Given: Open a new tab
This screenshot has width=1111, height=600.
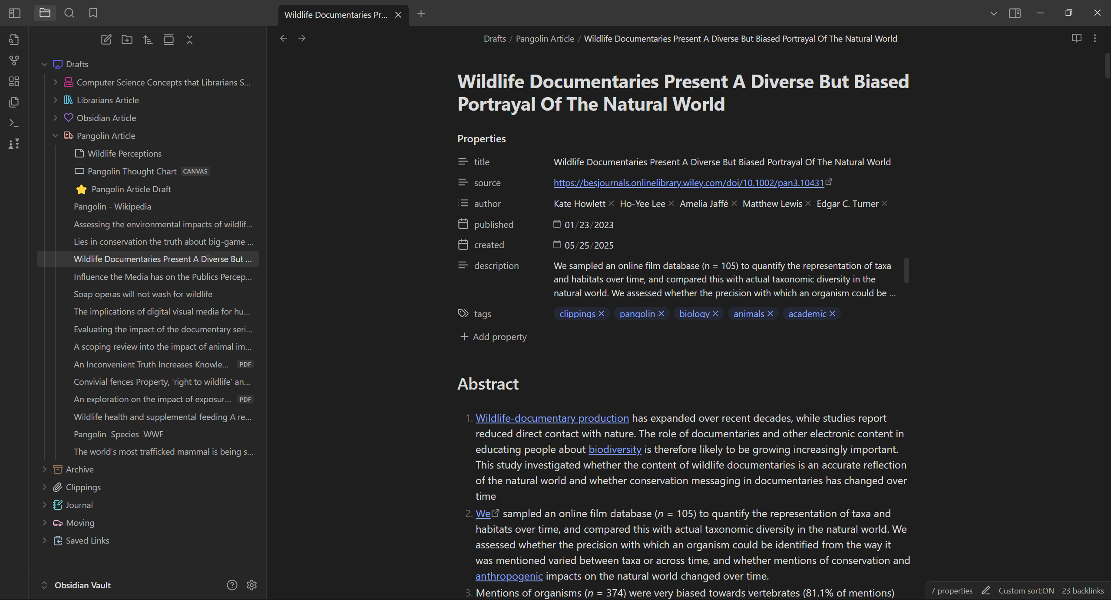Looking at the screenshot, I should point(421,14).
